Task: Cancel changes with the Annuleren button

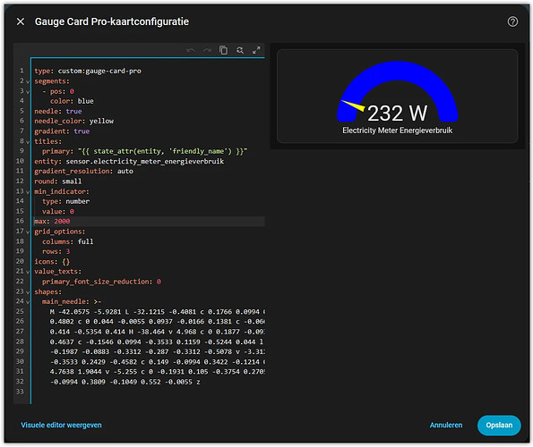Action: pyautogui.click(x=446, y=425)
